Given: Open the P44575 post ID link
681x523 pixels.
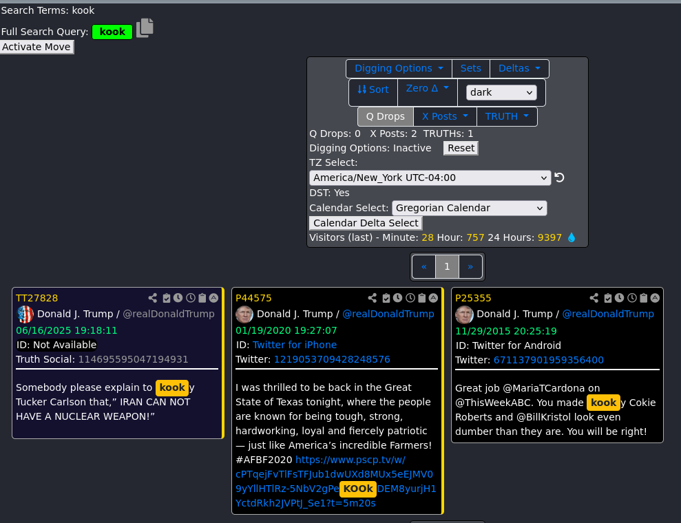Looking at the screenshot, I should coord(253,298).
